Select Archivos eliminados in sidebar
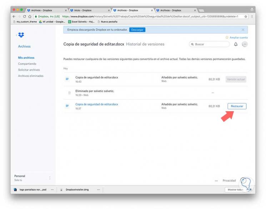Image resolution: width=266 pixels, height=209 pixels. click(31, 76)
